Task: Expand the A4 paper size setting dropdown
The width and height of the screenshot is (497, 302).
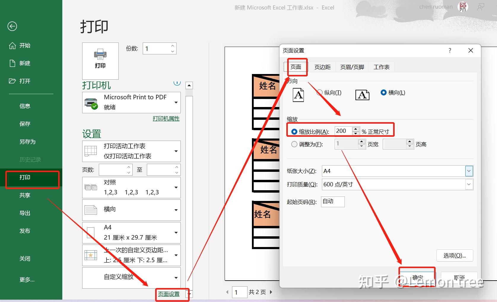Action: click(x=131, y=233)
